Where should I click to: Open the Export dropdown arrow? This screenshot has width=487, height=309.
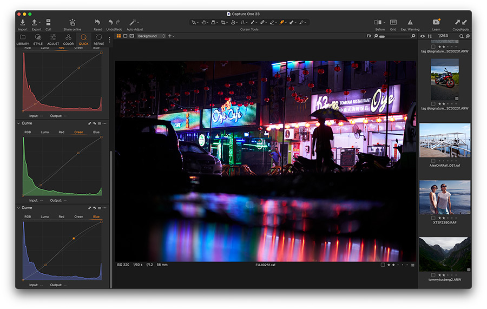tap(40, 23)
